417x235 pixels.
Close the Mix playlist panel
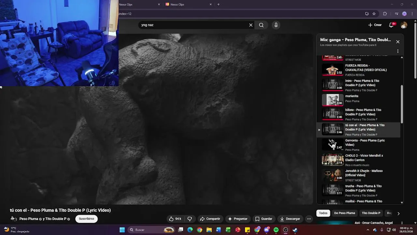point(398,42)
